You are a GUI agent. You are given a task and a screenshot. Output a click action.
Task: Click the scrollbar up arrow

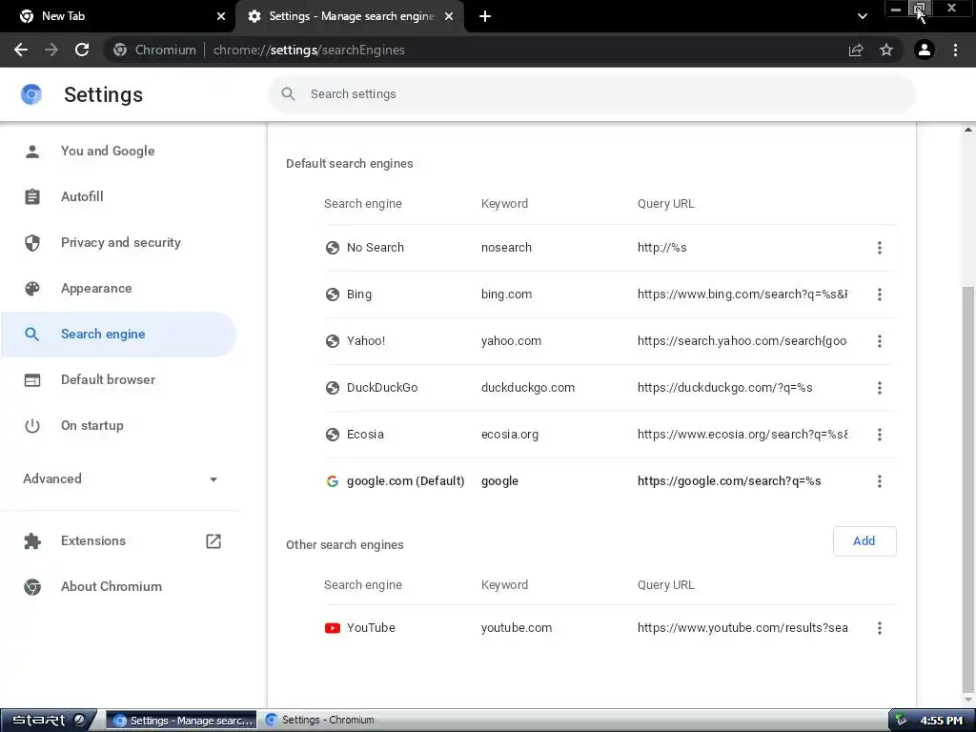(968, 130)
